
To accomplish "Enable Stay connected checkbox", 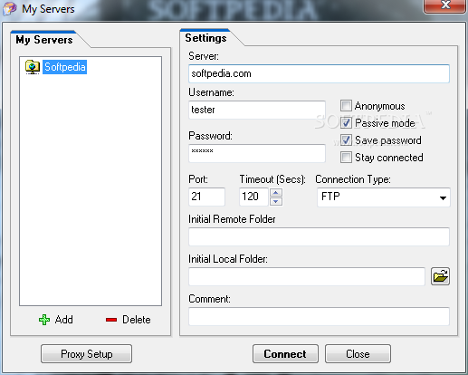I will pos(346,158).
